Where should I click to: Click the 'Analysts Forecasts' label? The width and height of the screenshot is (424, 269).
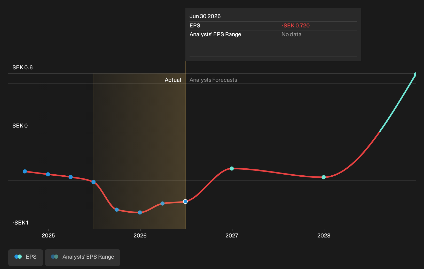click(213, 80)
